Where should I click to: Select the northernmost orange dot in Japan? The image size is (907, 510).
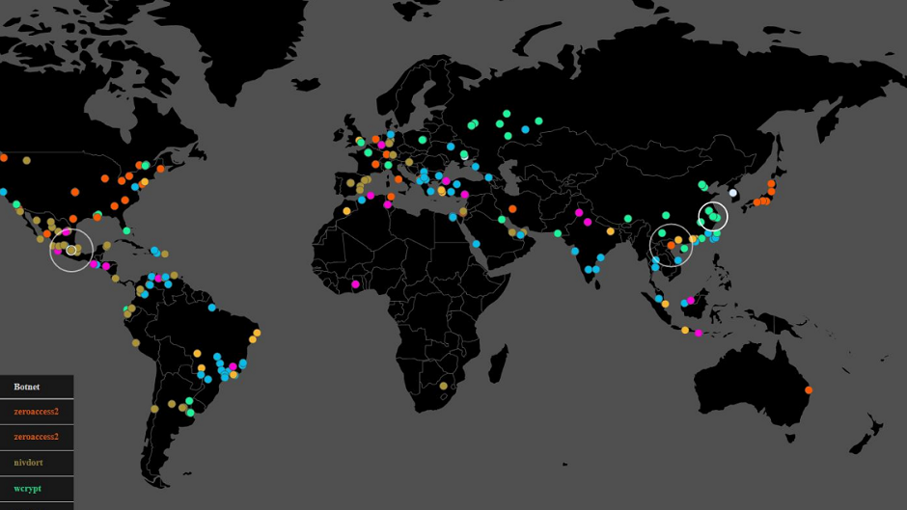pyautogui.click(x=771, y=183)
